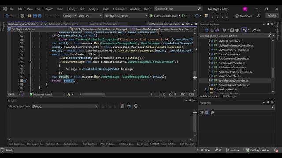
Task: Switch to MessageComposer.razor tab
Action: click(x=63, y=24)
